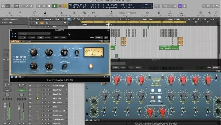Screen dimensions: 221x125
Task: Click Compare in Tube-Tech plugin window
Action: coord(32,38)
